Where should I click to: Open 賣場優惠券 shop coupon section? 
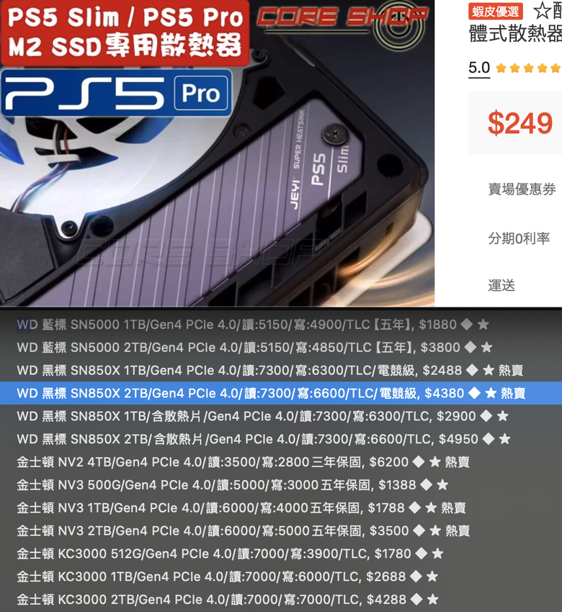(x=522, y=189)
